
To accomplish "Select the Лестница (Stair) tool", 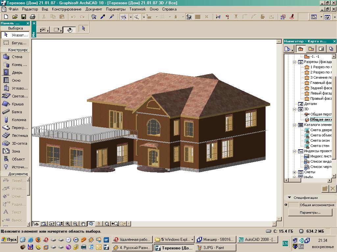I will point(14,136).
